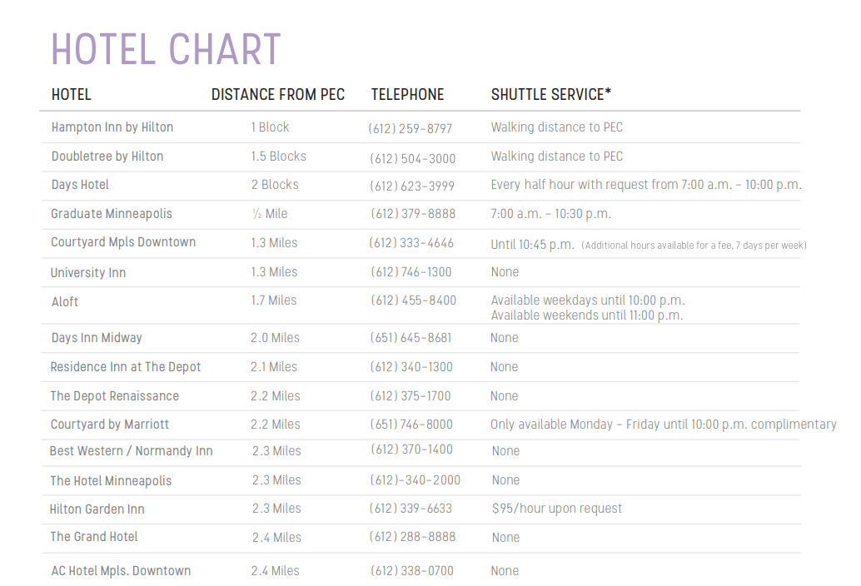Image resolution: width=861 pixels, height=586 pixels.
Task: Click The Depot Renaissance's 2.2 Miles distance
Action: (276, 396)
